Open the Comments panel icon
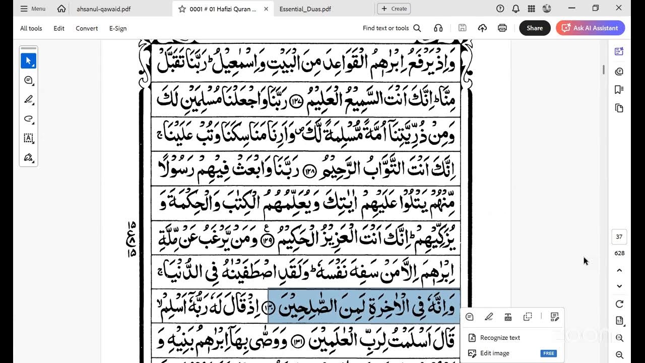Viewport: 645px width, 363px height. click(619, 71)
